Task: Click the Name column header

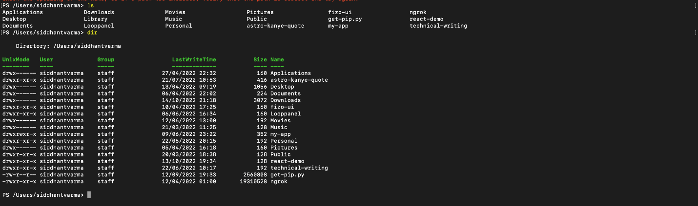Action: 277,59
